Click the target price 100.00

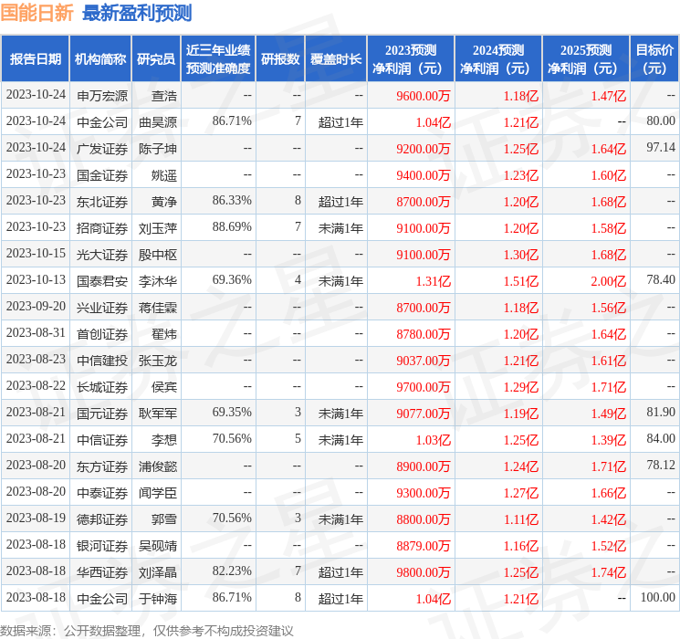coord(657,597)
